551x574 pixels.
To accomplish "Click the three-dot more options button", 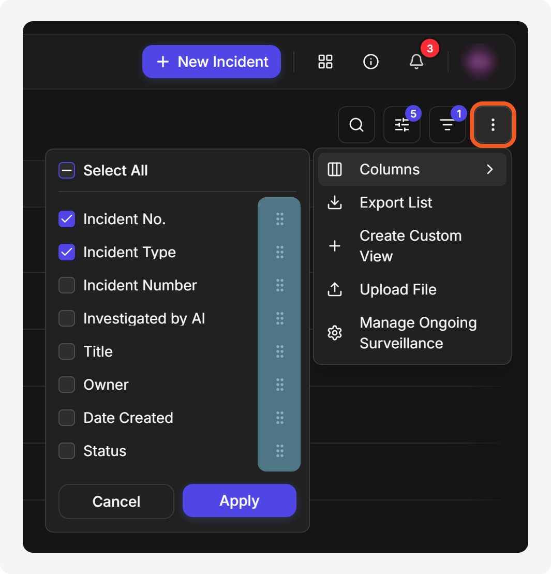I will coord(493,125).
